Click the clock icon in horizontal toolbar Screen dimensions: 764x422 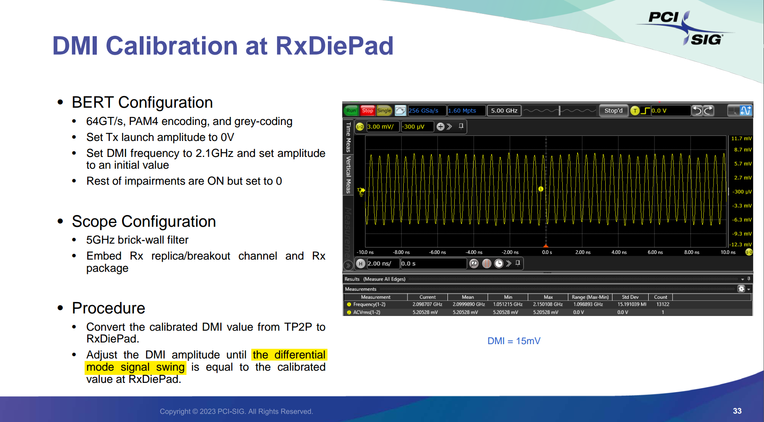[x=498, y=263]
